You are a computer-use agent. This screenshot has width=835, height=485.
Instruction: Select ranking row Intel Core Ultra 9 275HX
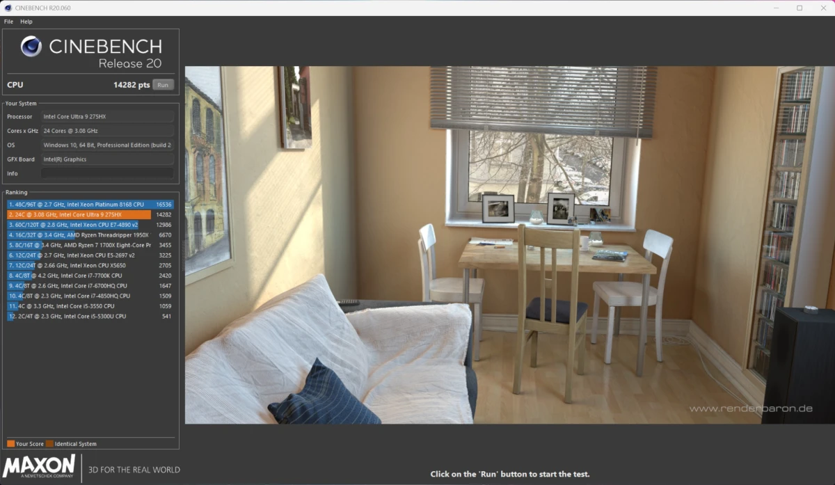(90, 215)
